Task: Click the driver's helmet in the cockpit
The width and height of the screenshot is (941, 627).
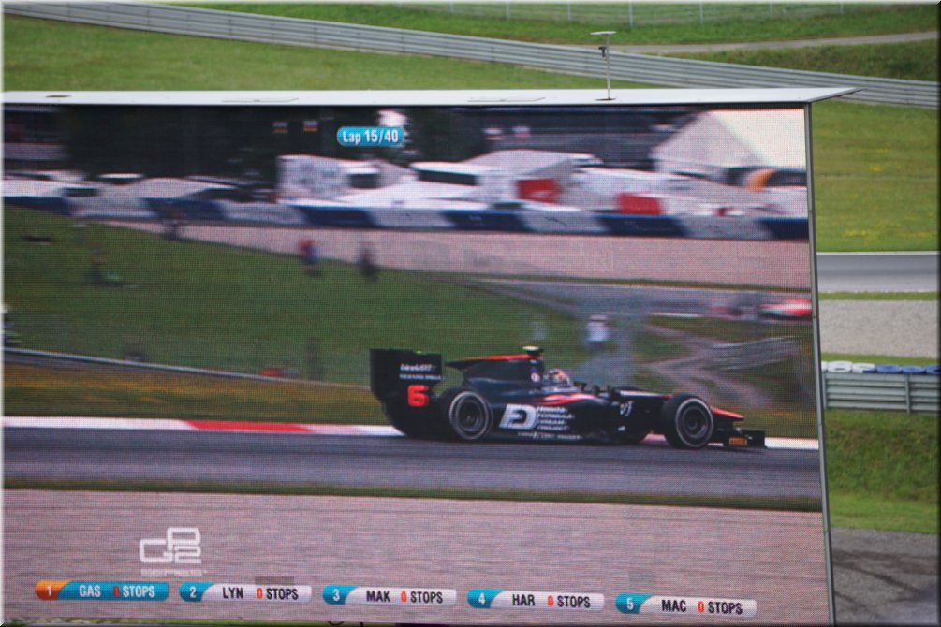Action: pos(558,378)
